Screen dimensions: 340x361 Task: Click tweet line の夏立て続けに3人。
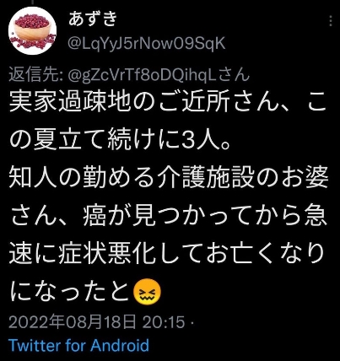pyautogui.click(x=121, y=139)
